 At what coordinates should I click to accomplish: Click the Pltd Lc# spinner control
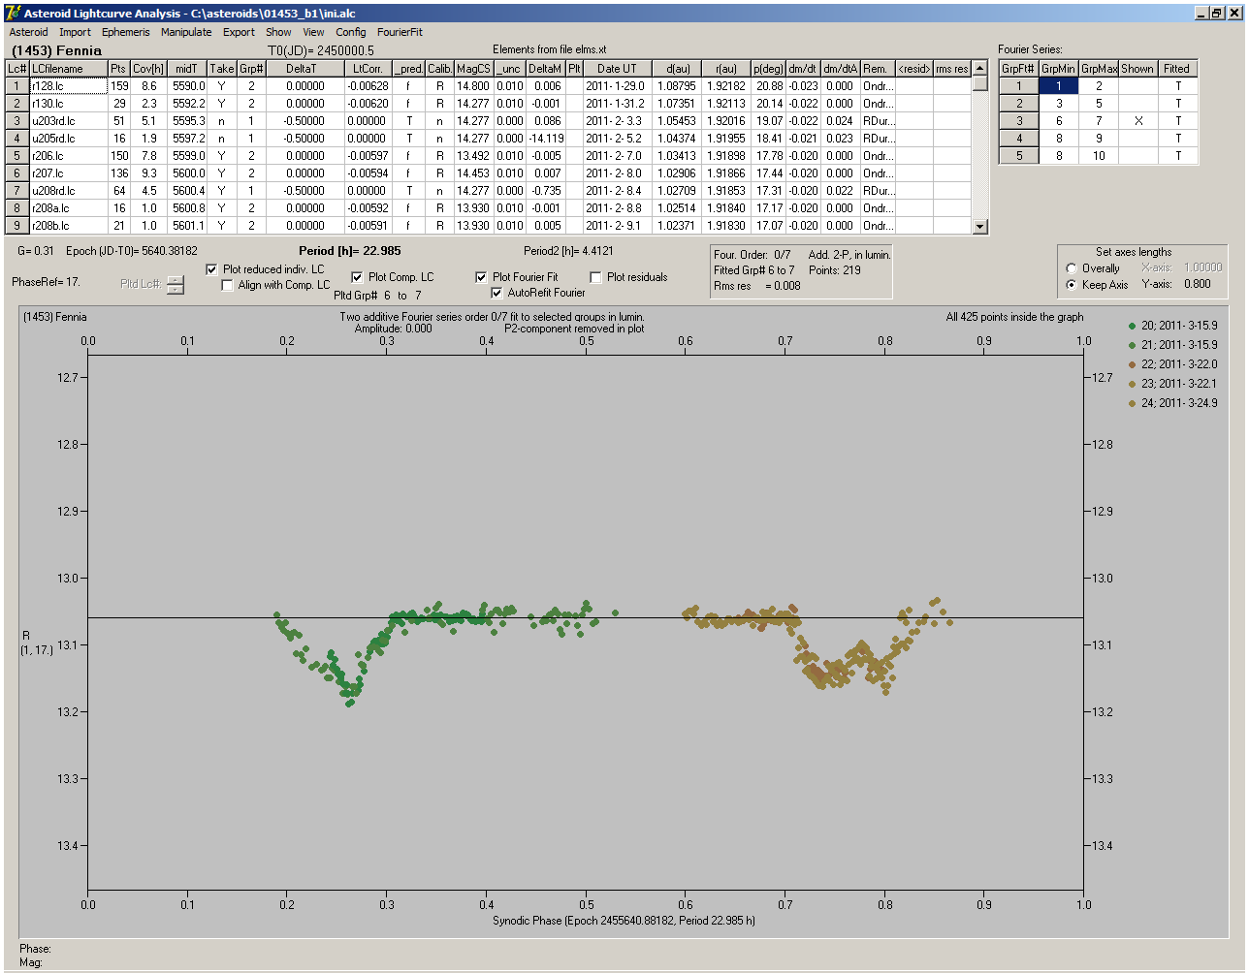coord(175,285)
